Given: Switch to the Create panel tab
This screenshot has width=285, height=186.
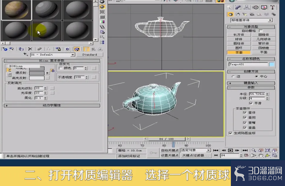Looking at the screenshot, I should [230, 8].
